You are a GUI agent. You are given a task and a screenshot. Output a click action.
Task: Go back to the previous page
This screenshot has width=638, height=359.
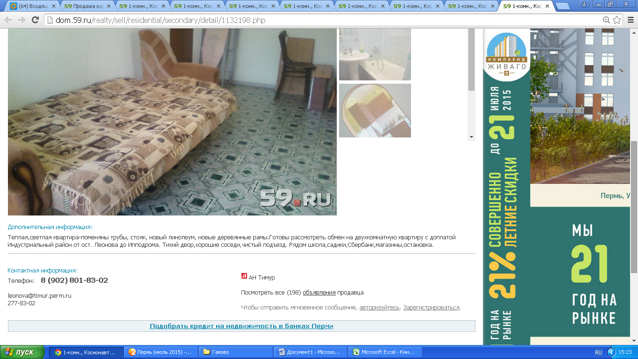point(8,20)
